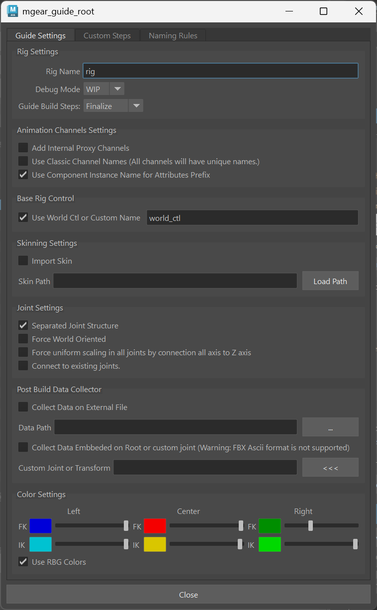
Task: Click the Center IK color slider
Action: pos(206,544)
